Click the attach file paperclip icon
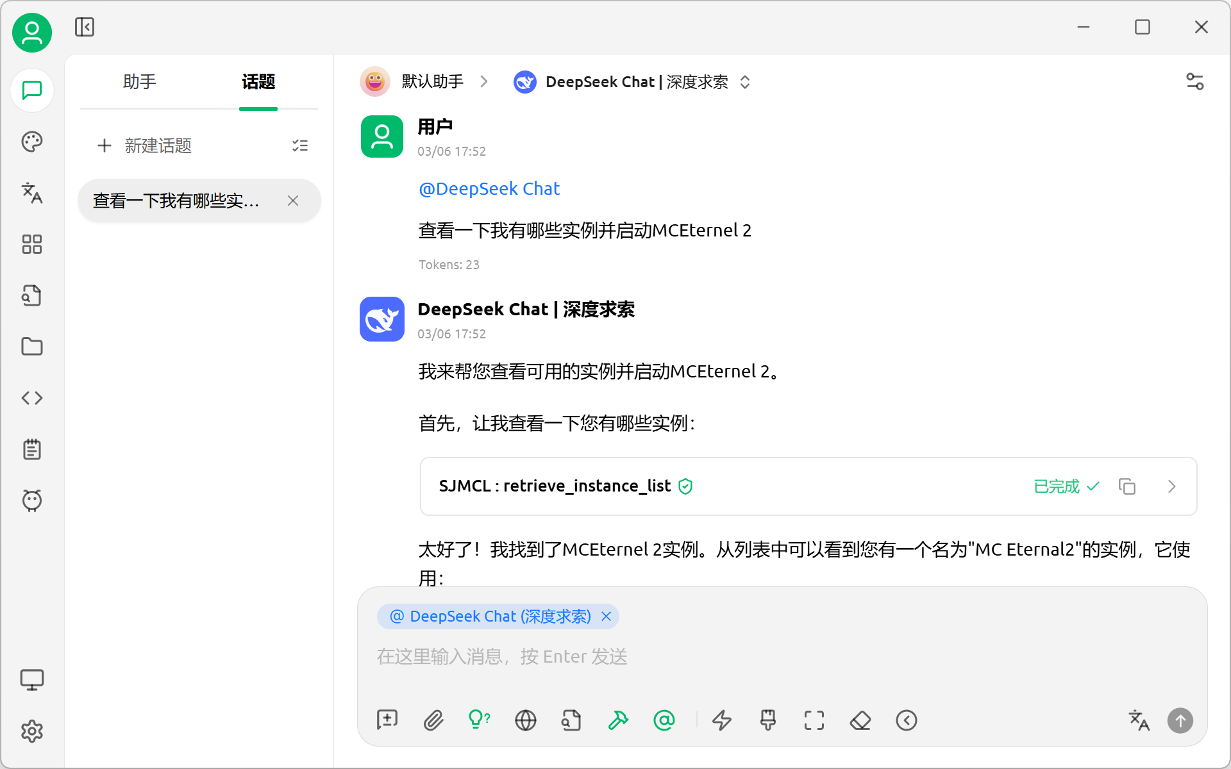Image resolution: width=1231 pixels, height=769 pixels. [x=433, y=720]
